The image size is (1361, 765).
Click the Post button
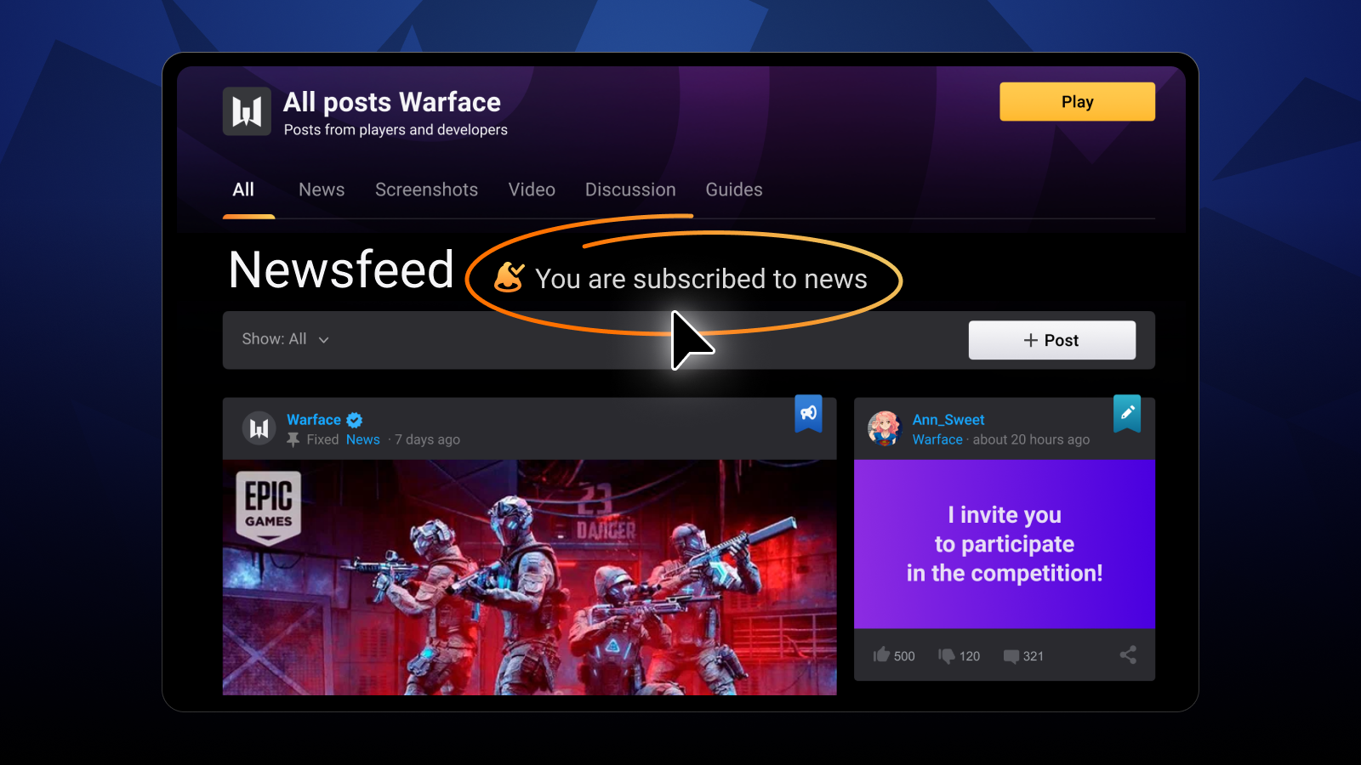(x=1051, y=340)
